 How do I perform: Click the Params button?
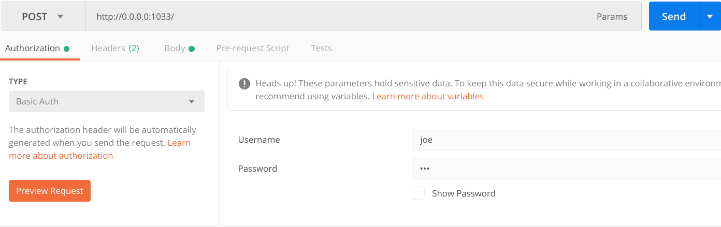coord(612,17)
